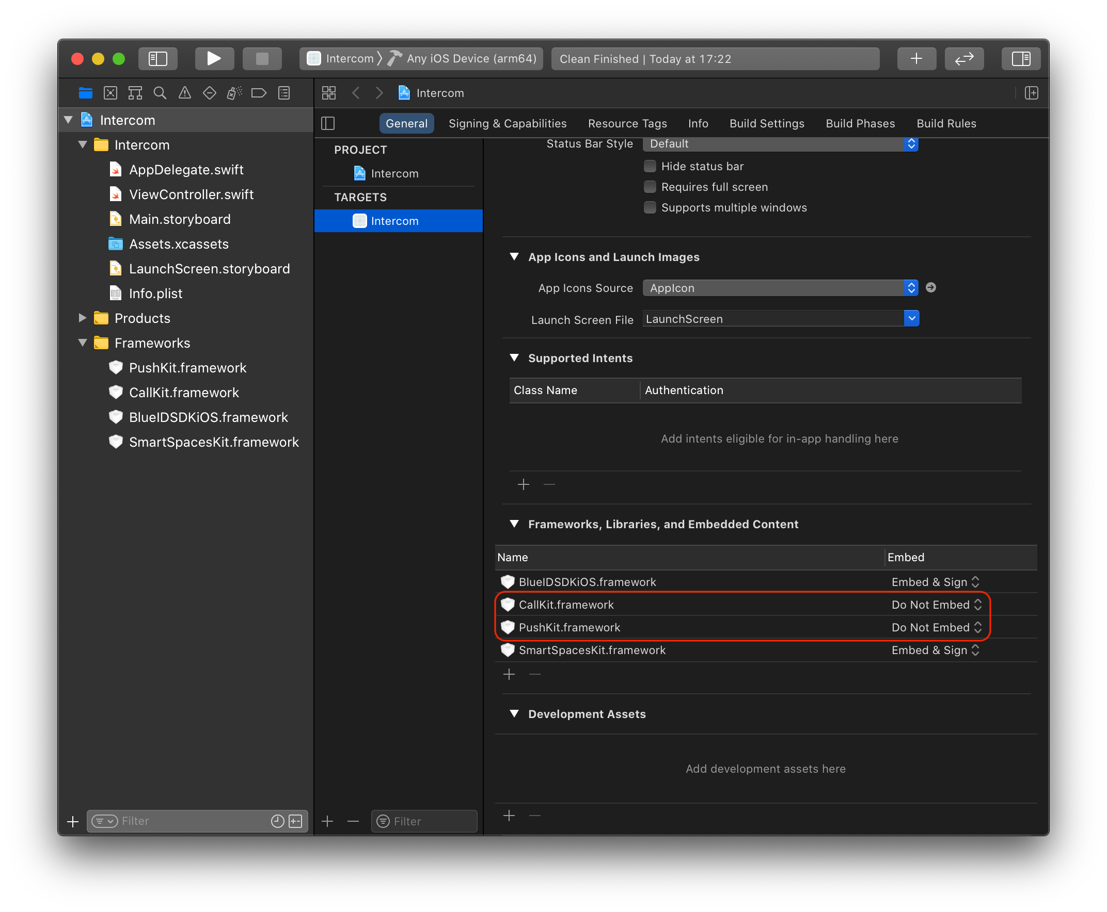Open the App Icons Source dropdown
Screen dimensions: 1107x912
pyautogui.click(x=780, y=287)
